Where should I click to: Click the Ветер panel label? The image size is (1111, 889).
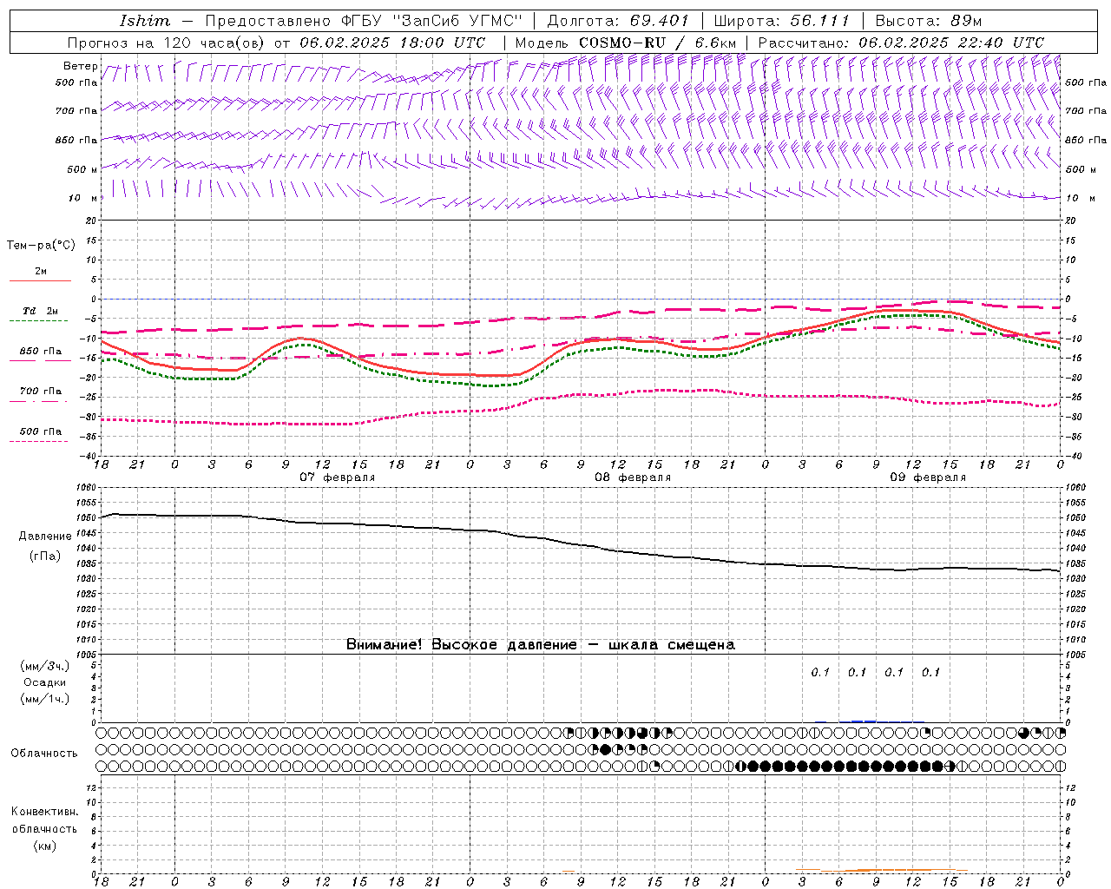pos(81,66)
